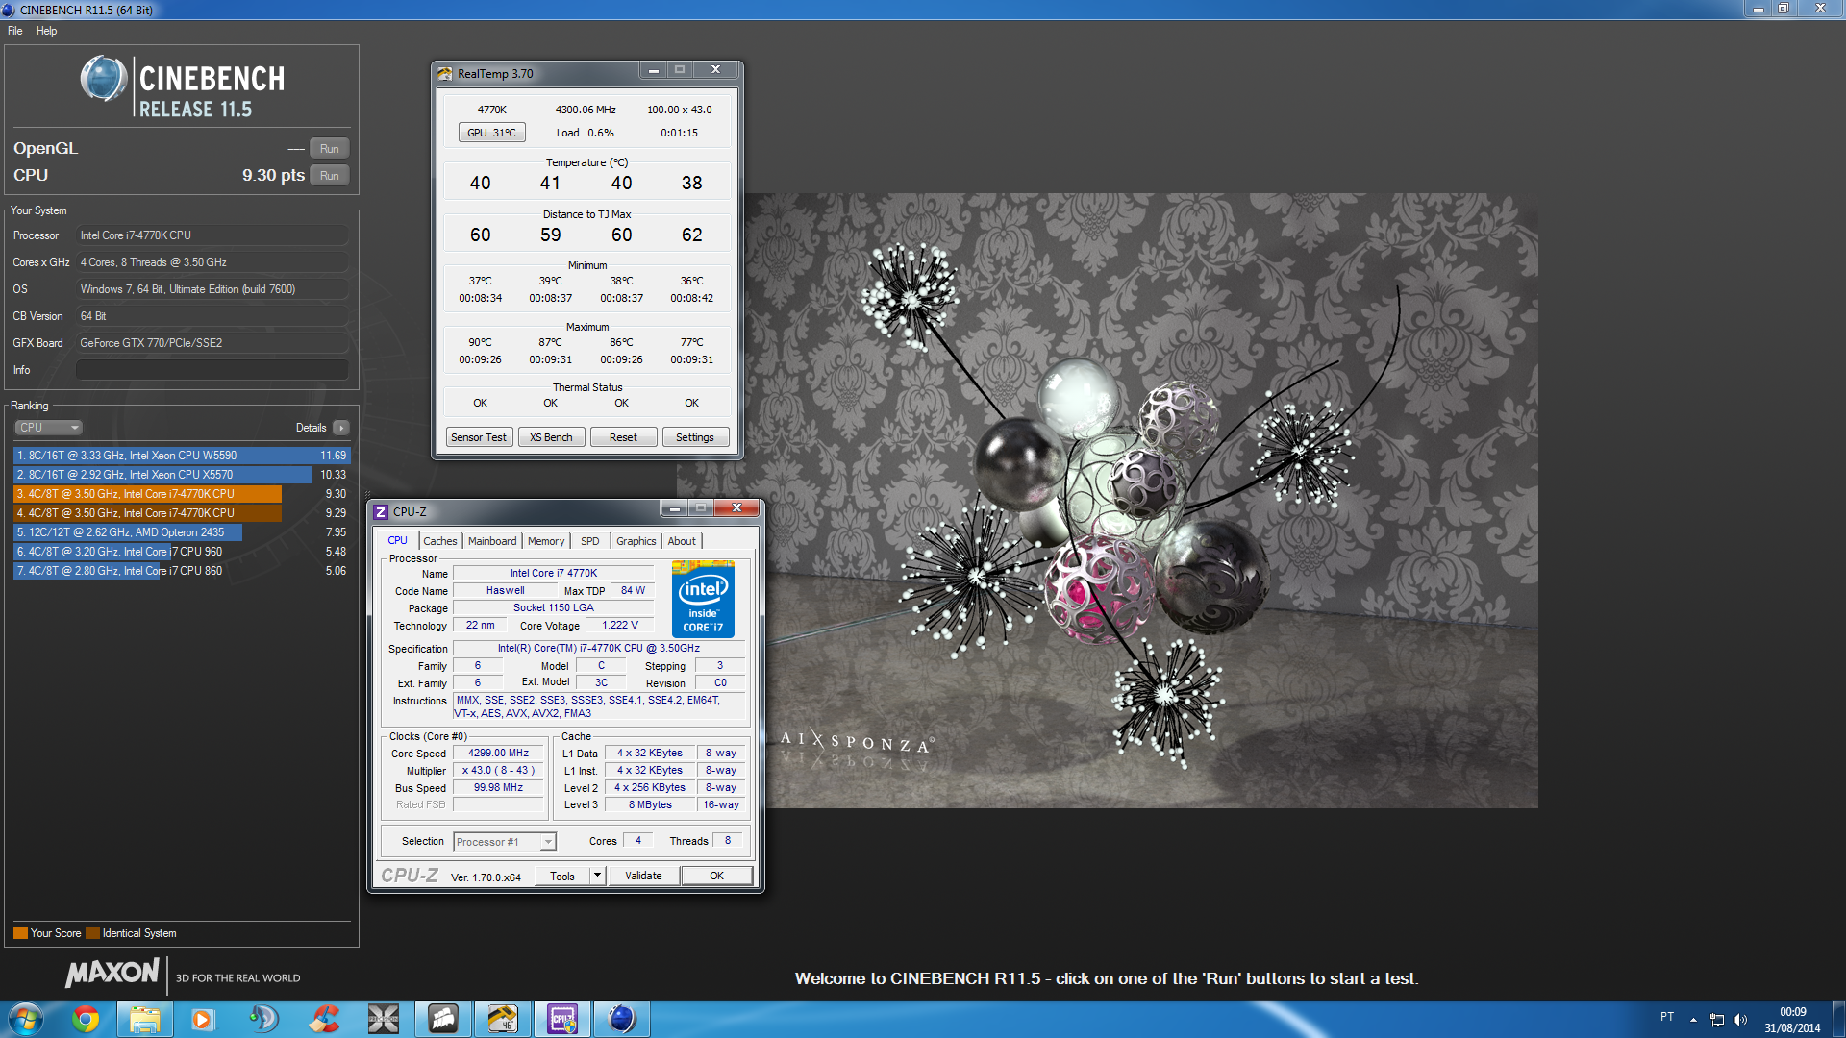Select ranking row Intel Xeon CPU W5590
Image resolution: width=1846 pixels, height=1038 pixels.
[x=182, y=456]
